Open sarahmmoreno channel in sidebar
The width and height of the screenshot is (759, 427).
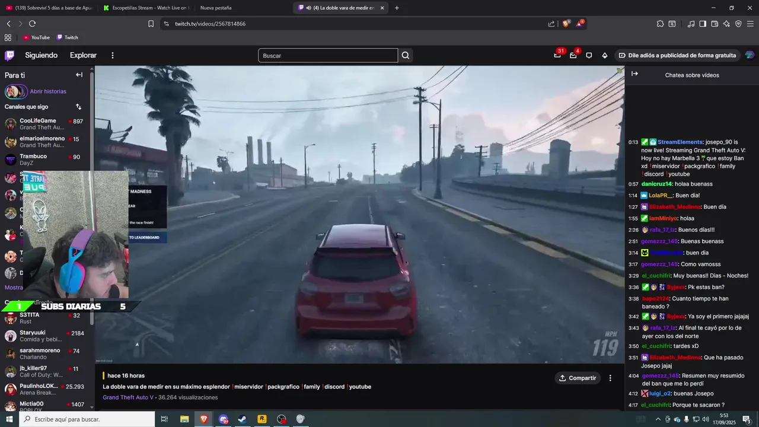44,353
